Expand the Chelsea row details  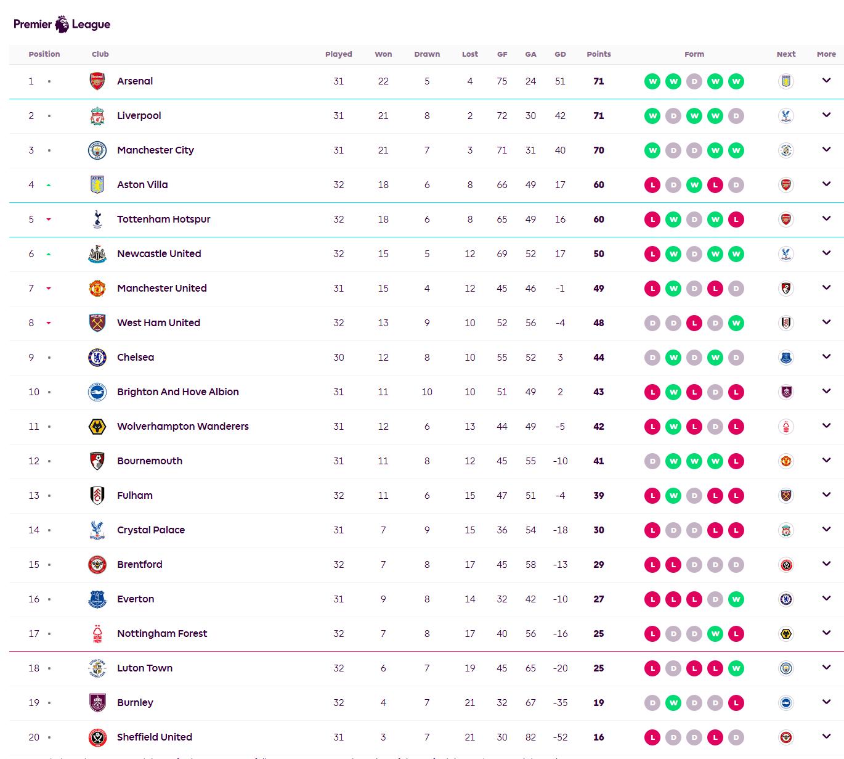827,357
